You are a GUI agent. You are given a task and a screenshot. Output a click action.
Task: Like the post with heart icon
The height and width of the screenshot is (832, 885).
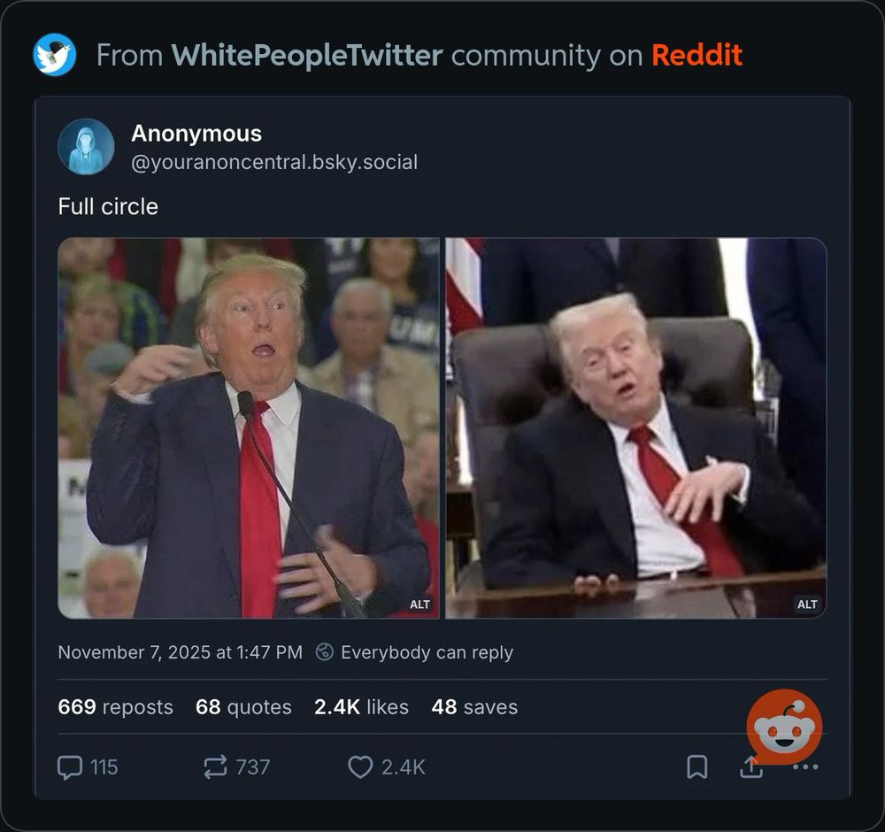coord(360,767)
